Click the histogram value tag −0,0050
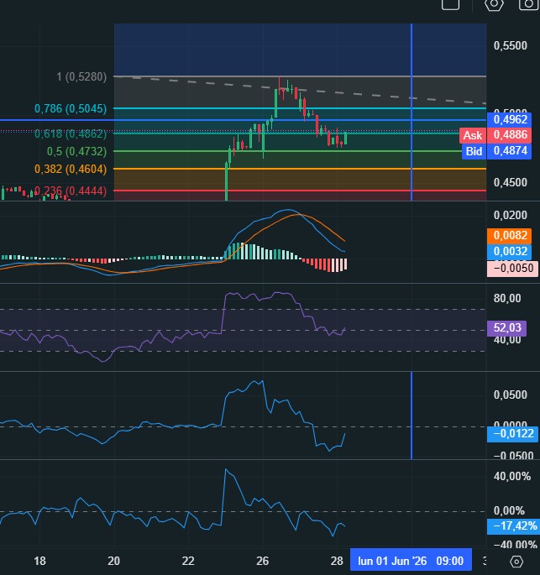Screen dimensions: 540x575 512,269
